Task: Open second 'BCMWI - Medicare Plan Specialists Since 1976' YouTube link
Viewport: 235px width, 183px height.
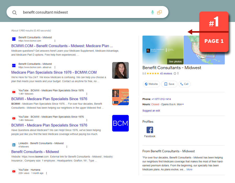Action: click(49, 125)
